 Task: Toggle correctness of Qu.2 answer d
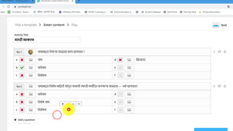[121, 94]
